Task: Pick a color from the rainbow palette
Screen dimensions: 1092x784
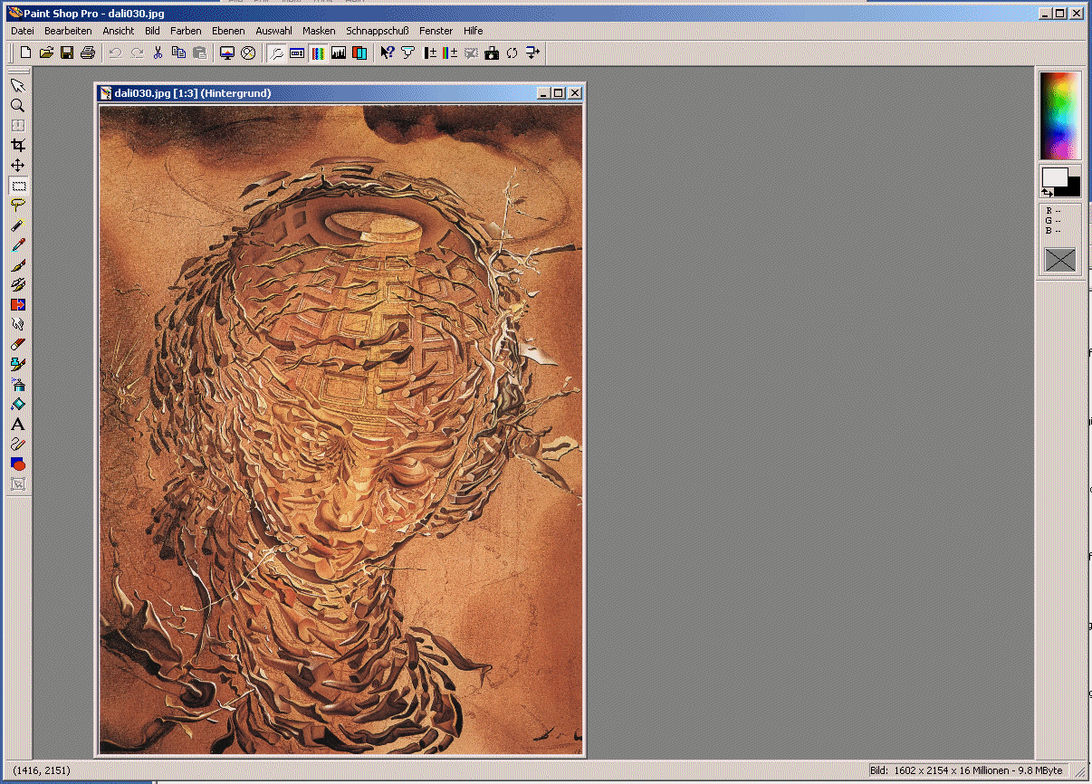Action: click(1060, 115)
